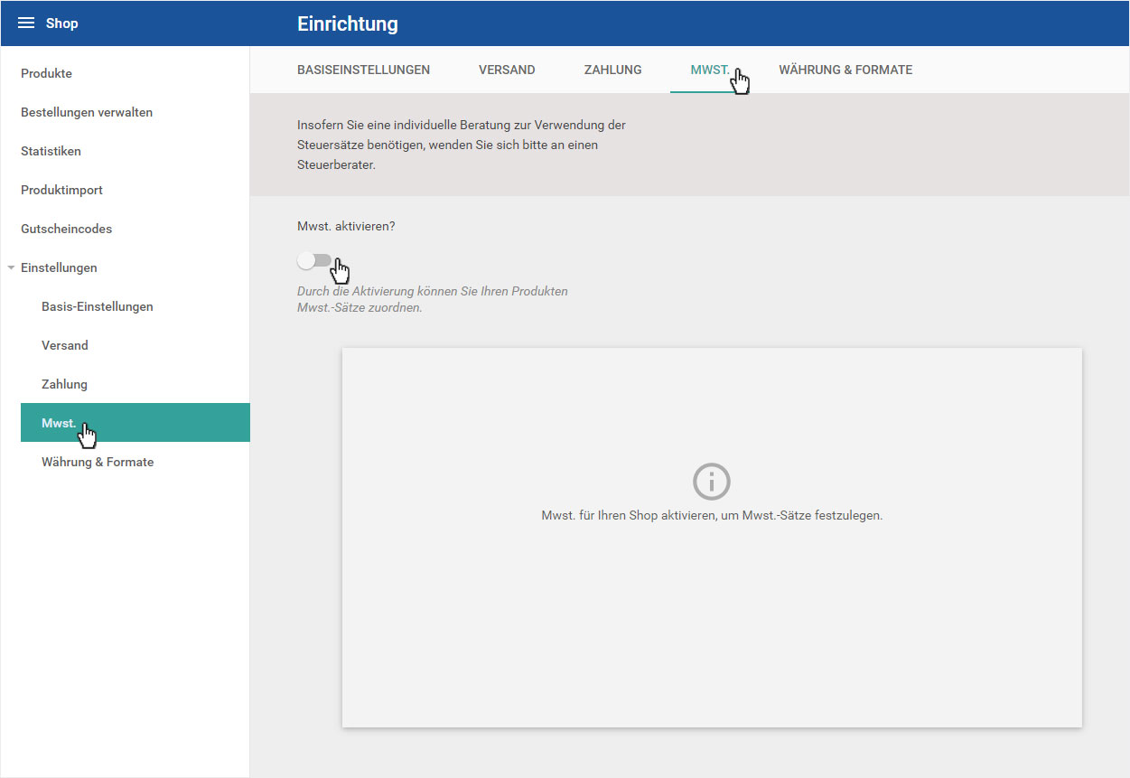
Task: Collapse the Einstellungen tree arrow
Action: click(x=11, y=268)
